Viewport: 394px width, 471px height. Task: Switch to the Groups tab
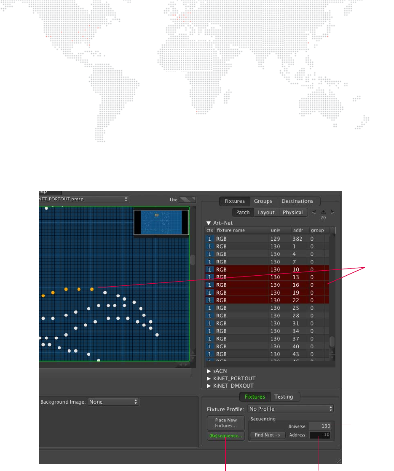(263, 201)
